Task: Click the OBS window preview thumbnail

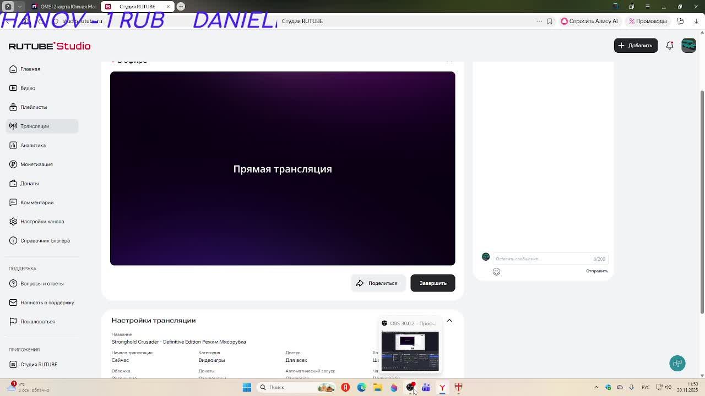Action: coord(410,351)
